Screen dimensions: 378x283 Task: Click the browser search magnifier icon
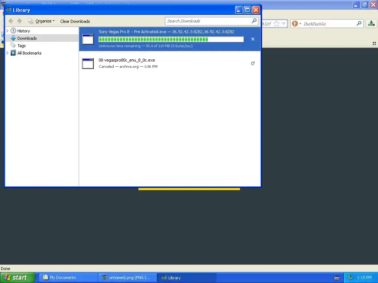(x=359, y=24)
